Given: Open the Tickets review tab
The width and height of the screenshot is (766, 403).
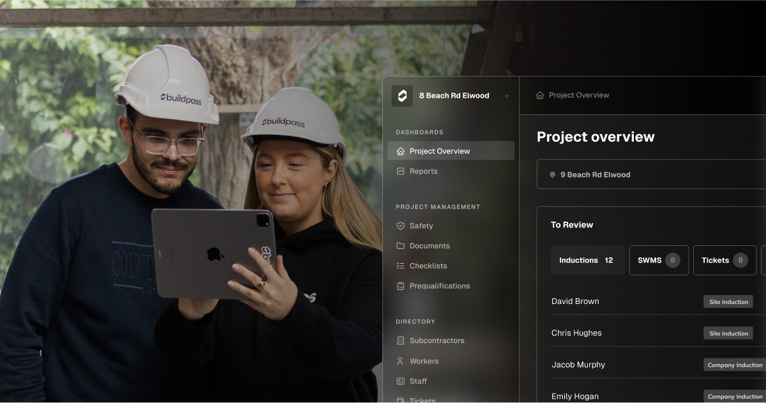Looking at the screenshot, I should pos(725,260).
